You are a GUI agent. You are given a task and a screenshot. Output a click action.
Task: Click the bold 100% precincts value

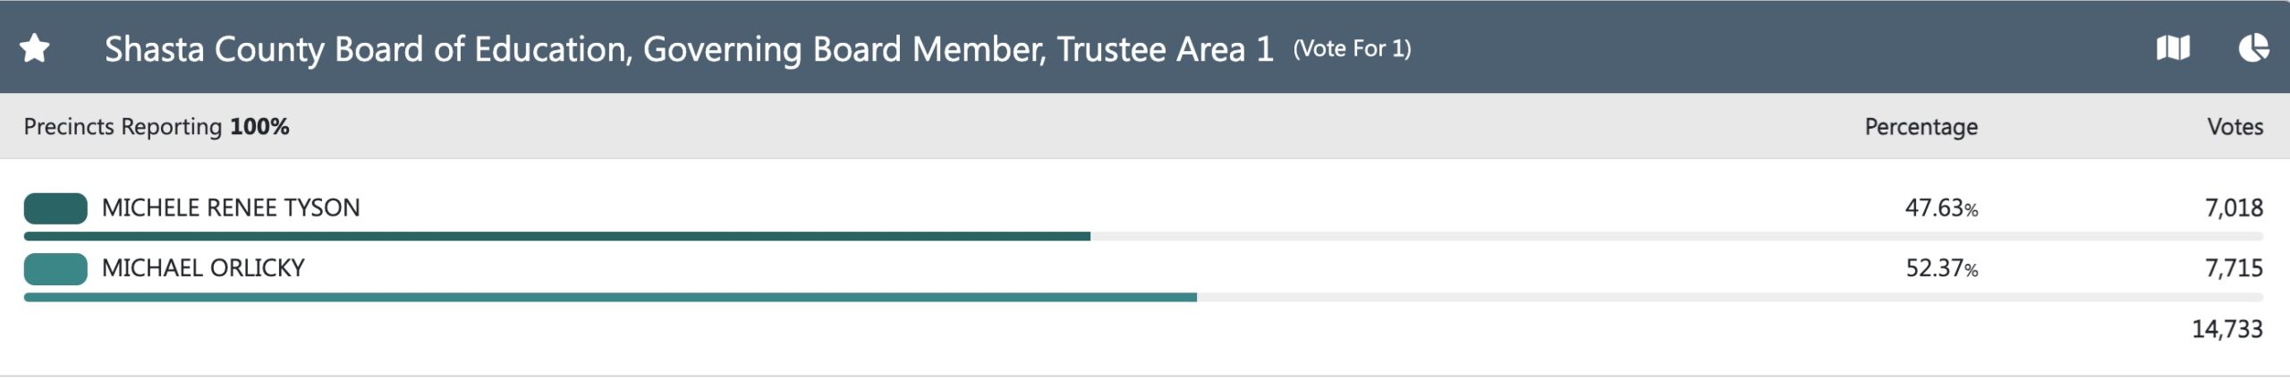point(259,127)
